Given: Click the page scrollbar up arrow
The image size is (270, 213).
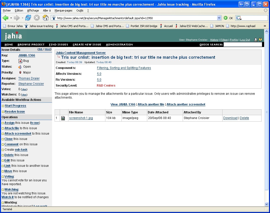Looking at the screenshot, I should 267,31.
